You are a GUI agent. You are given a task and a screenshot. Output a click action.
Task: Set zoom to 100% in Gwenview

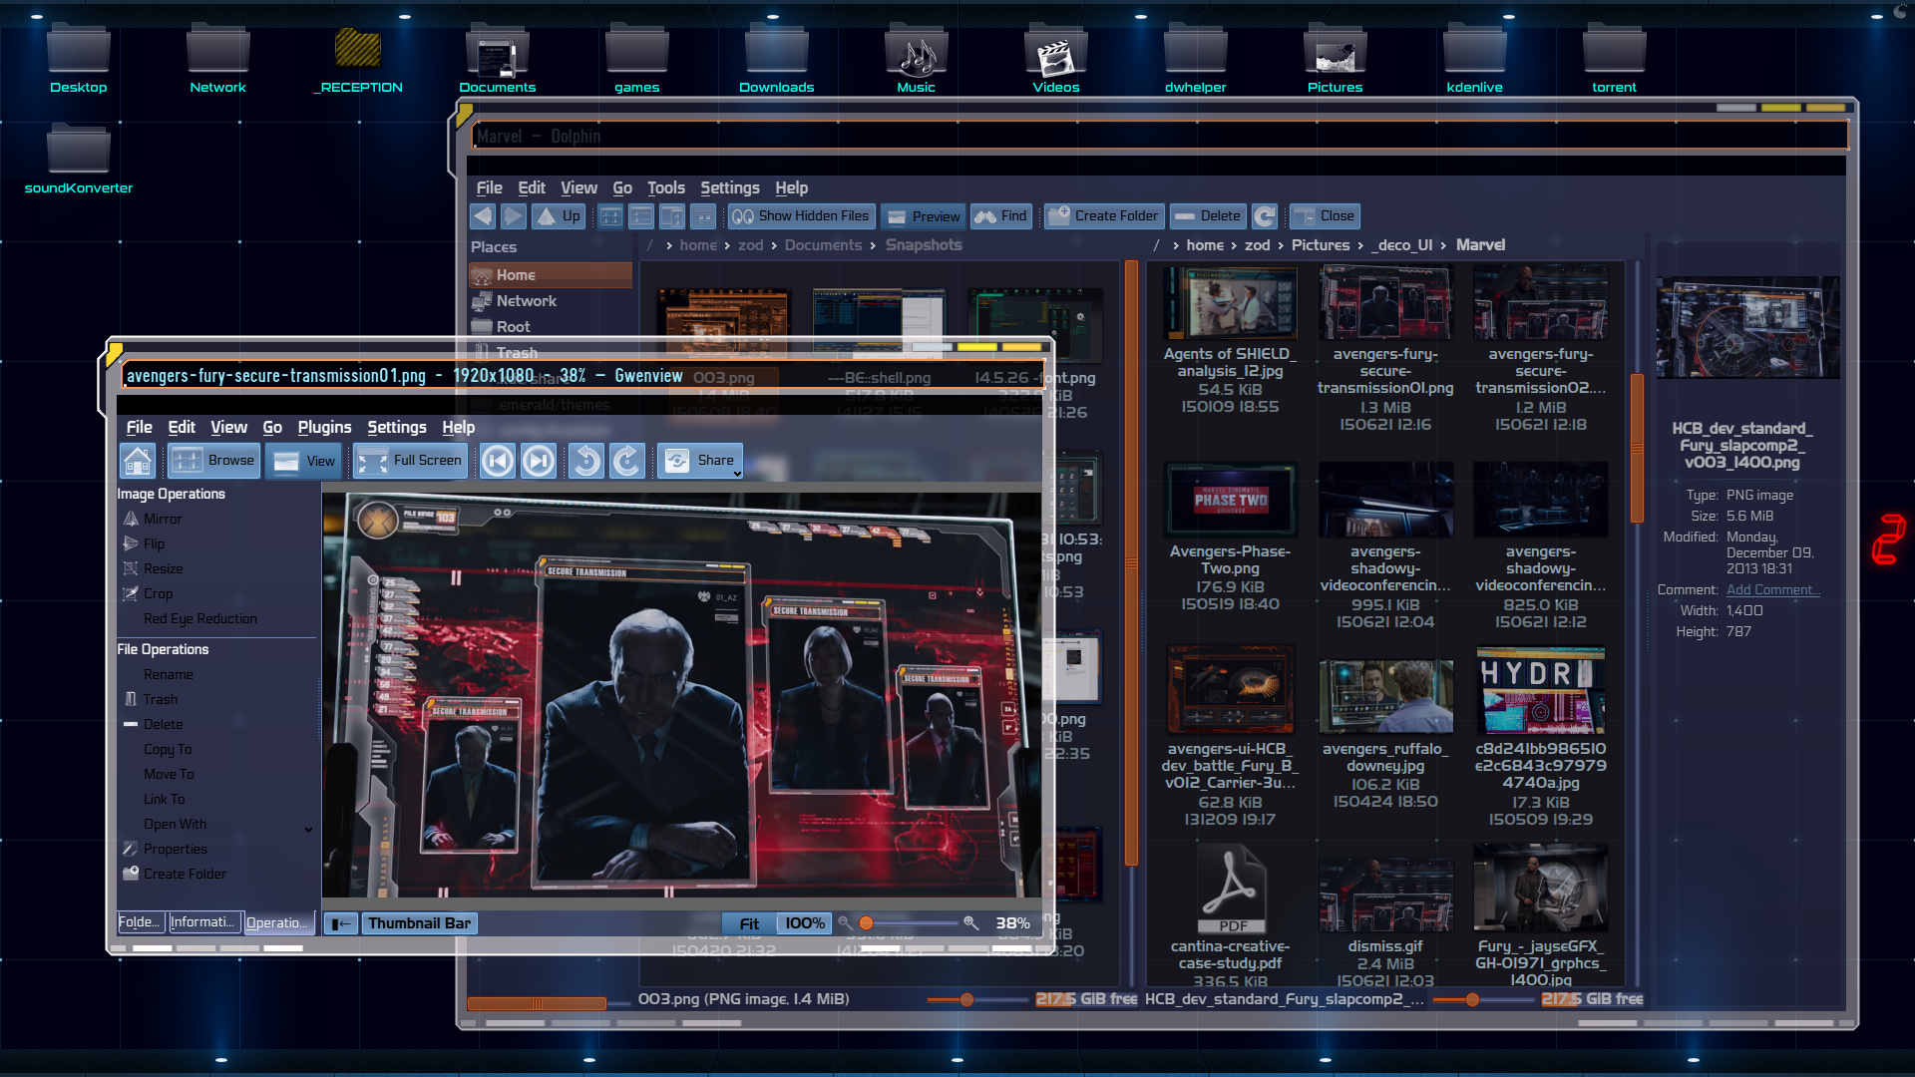[x=804, y=923]
